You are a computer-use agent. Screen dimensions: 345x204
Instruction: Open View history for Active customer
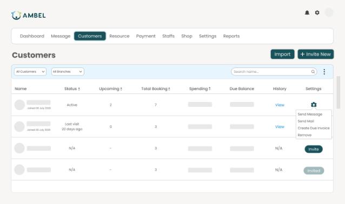(x=280, y=105)
